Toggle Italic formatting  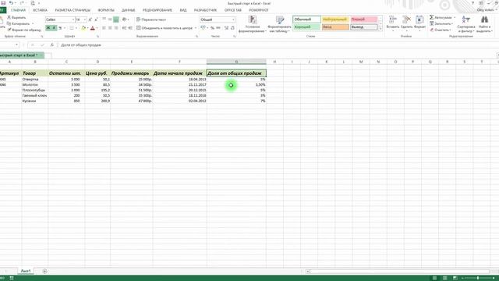coord(54,28)
